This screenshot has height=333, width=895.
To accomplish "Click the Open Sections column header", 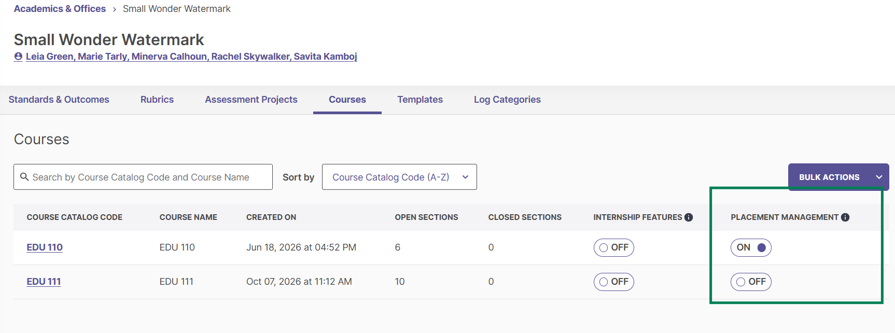I will coord(426,217).
